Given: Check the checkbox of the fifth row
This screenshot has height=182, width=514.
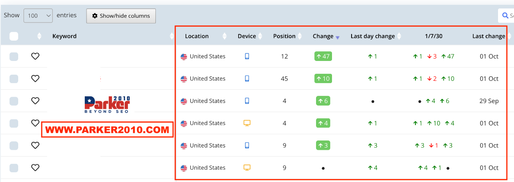Looking at the screenshot, I should pos(14,145).
